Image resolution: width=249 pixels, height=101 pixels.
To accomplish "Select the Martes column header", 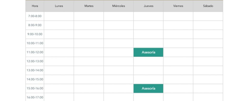I will [89, 6].
